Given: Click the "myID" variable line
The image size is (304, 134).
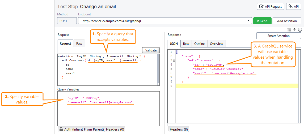Looking at the screenshot, I should pyautogui.click(x=84, y=98).
